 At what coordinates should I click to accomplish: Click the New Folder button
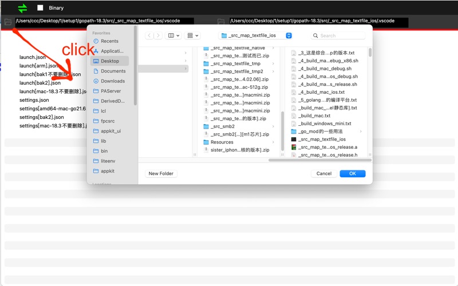pos(161,173)
